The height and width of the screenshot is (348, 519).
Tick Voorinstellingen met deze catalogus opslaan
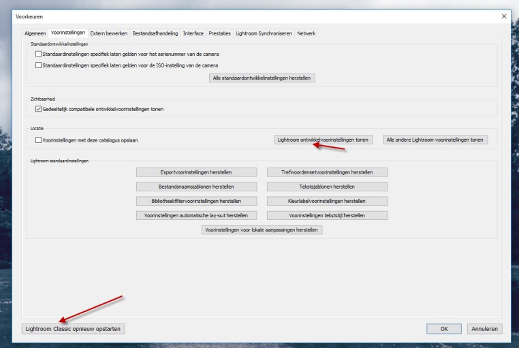coord(38,140)
